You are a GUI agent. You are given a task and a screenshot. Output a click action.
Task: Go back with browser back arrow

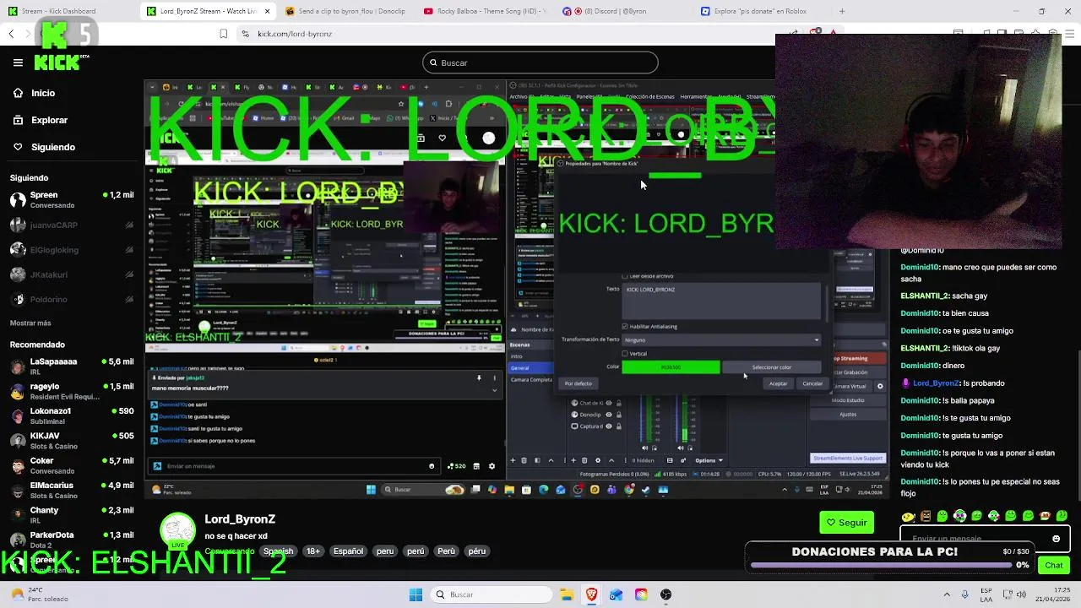click(x=11, y=34)
